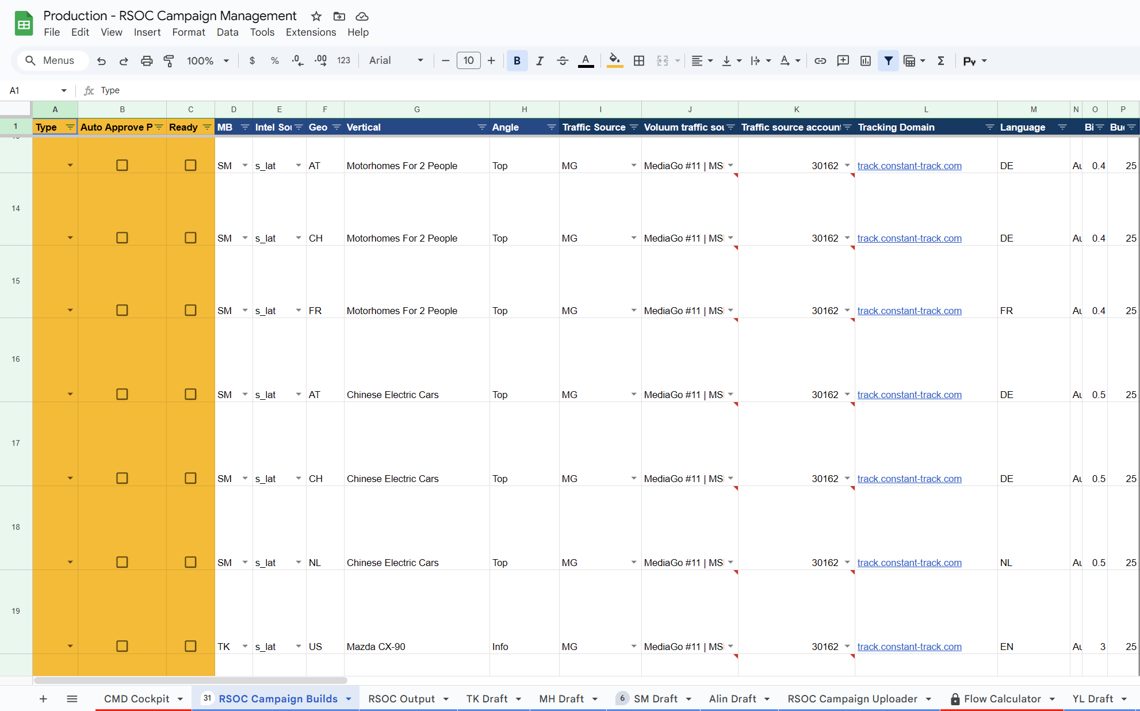This screenshot has width=1140, height=711.
Task: Insert a chart using the chart icon
Action: [x=865, y=60]
